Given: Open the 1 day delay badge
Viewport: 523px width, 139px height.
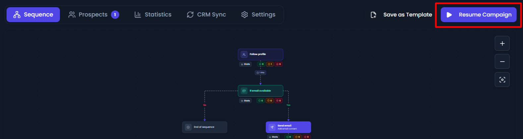Looking at the screenshot, I should [x=261, y=72].
